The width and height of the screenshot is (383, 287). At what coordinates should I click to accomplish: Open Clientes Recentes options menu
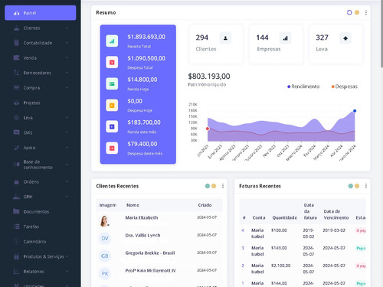223,186
